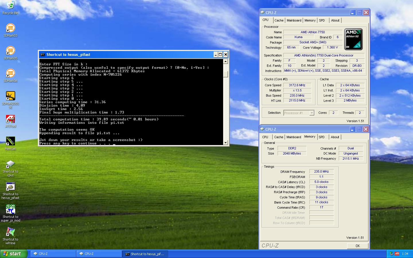The image size is (413, 258).
Task: Select the Shortcut to cpuz icon
Action: [10, 168]
